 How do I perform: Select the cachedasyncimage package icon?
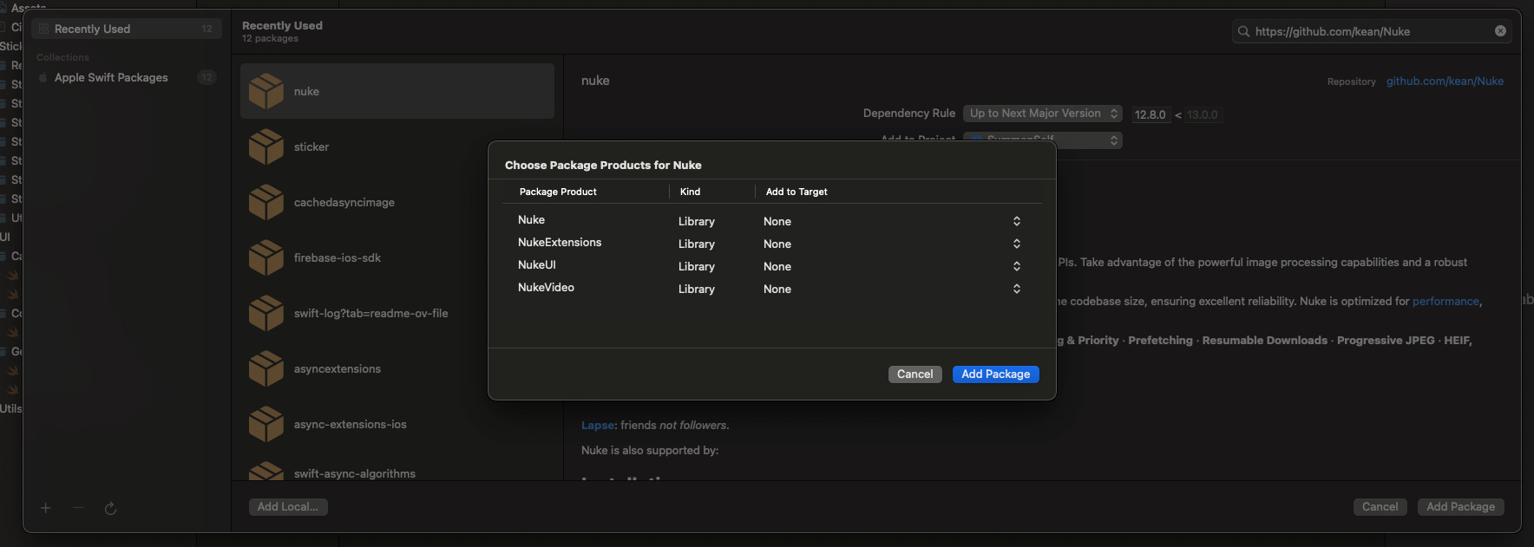(x=265, y=202)
